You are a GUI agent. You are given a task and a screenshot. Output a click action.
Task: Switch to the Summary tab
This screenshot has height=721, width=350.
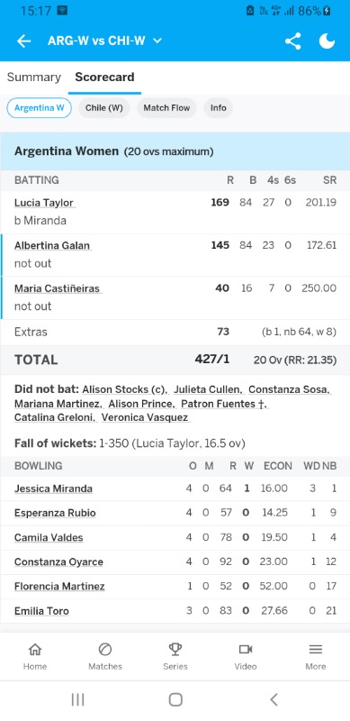(33, 78)
